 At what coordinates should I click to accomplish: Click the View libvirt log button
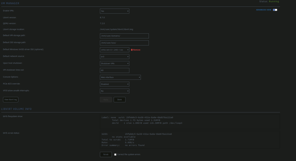coord(11,100)
